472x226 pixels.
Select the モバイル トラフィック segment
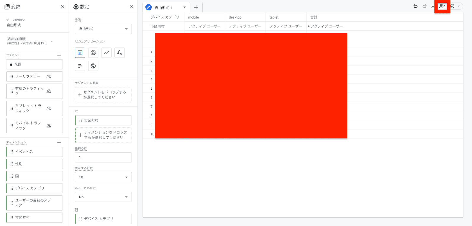click(x=35, y=126)
